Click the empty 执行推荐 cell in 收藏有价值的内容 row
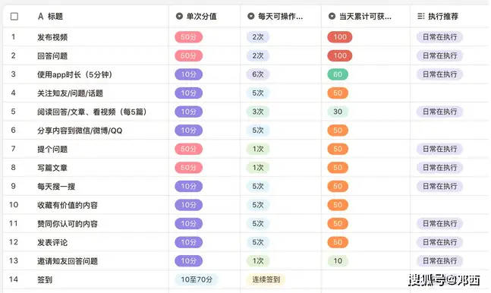The image size is (491, 293). point(449,205)
